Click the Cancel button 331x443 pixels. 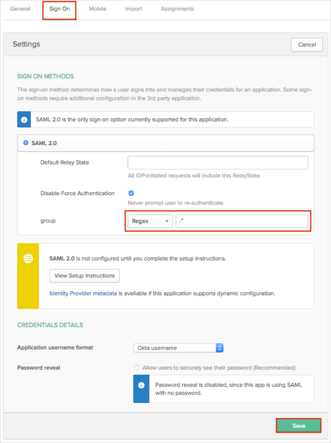(307, 45)
